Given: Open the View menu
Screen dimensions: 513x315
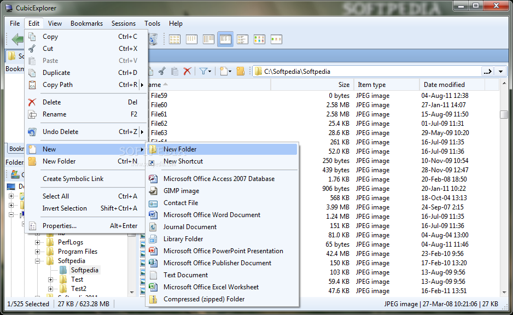Looking at the screenshot, I should (55, 24).
